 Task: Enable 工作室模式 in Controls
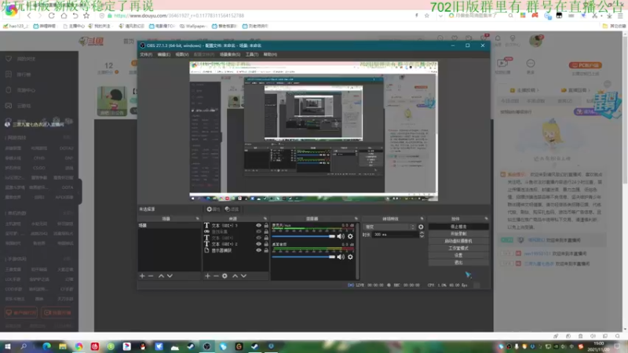458,248
